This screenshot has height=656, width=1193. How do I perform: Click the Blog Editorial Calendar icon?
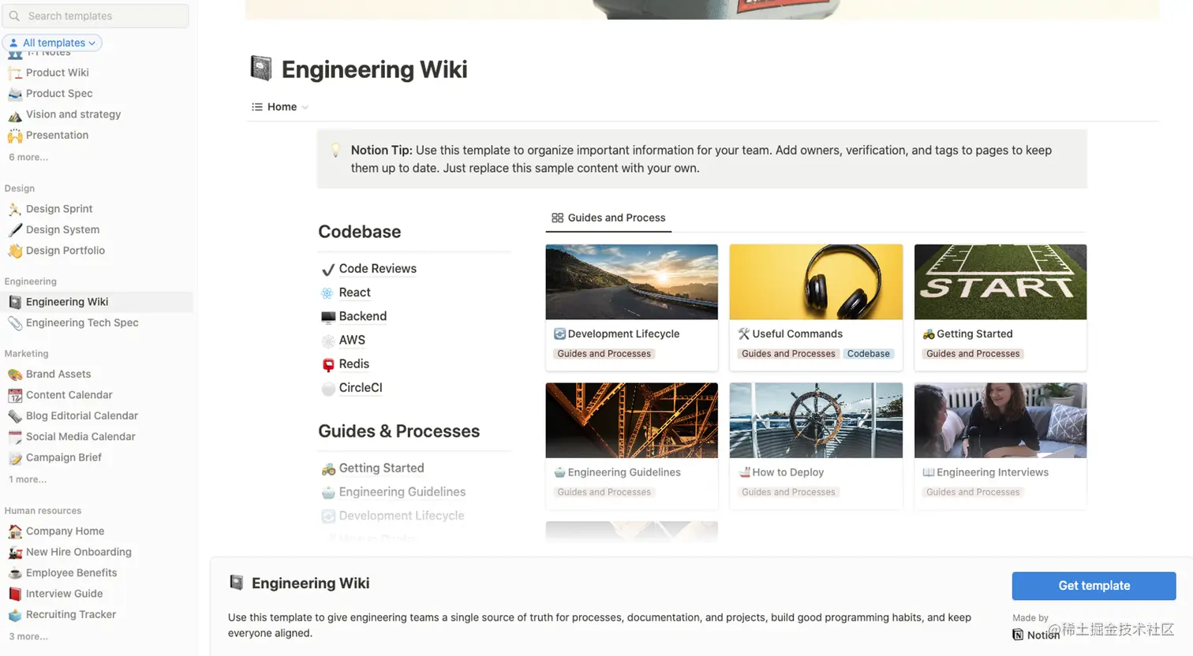coord(15,416)
